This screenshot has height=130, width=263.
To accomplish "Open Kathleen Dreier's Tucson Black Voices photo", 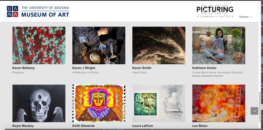I will (219, 45).
